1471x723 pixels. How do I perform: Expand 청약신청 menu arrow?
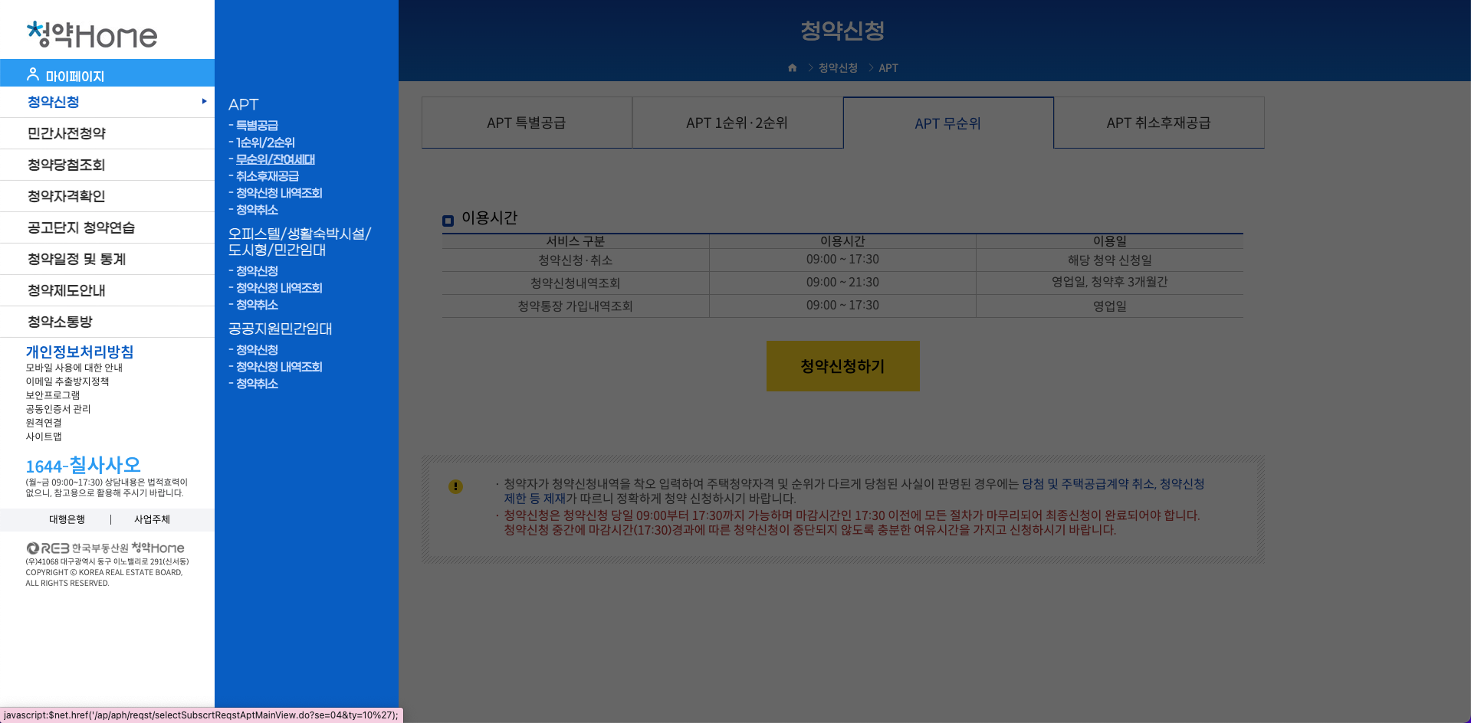[x=204, y=101]
